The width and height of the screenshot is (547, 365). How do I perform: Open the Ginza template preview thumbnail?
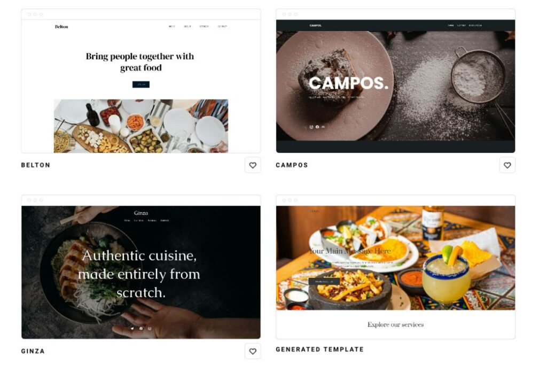[141, 267]
